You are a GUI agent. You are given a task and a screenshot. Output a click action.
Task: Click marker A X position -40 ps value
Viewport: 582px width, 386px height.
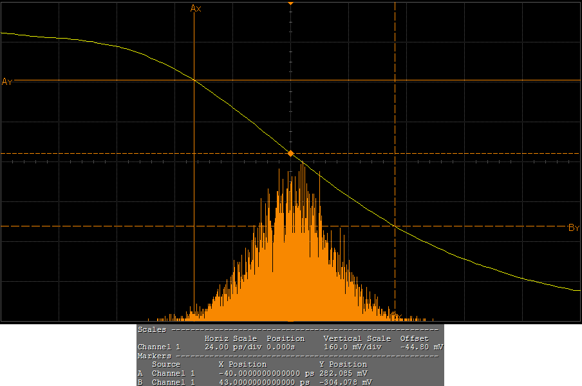pyautogui.click(x=266, y=373)
